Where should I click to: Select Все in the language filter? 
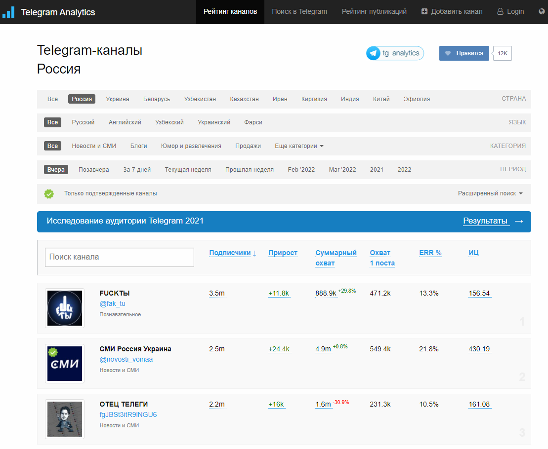coord(52,122)
